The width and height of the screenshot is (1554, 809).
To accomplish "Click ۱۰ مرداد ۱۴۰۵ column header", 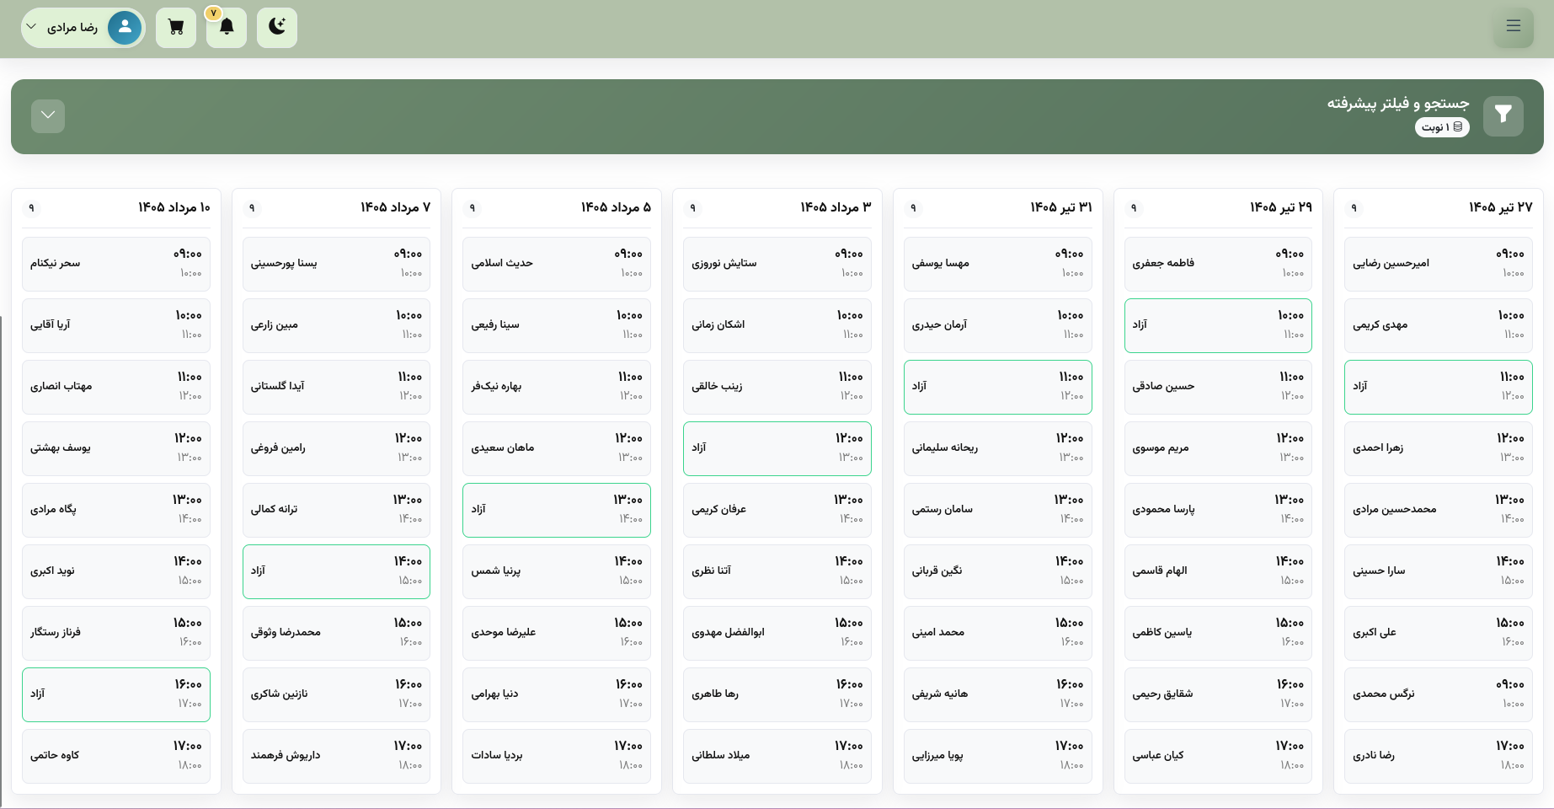I will pos(174,207).
